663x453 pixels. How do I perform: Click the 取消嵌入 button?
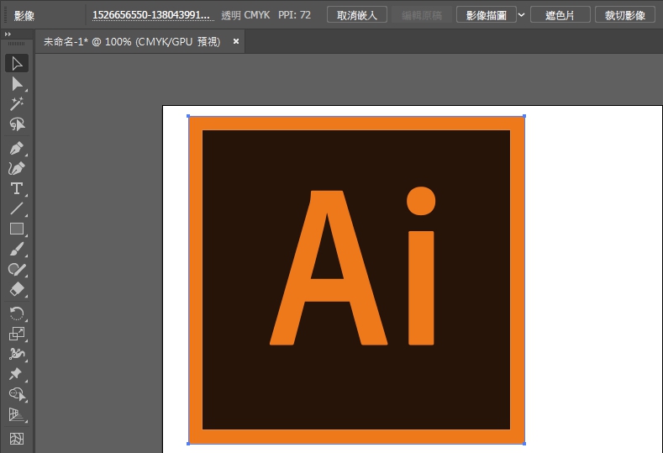click(x=357, y=15)
